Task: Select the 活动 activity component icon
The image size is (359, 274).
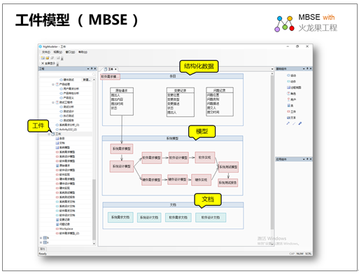Action: pyautogui.click(x=288, y=76)
